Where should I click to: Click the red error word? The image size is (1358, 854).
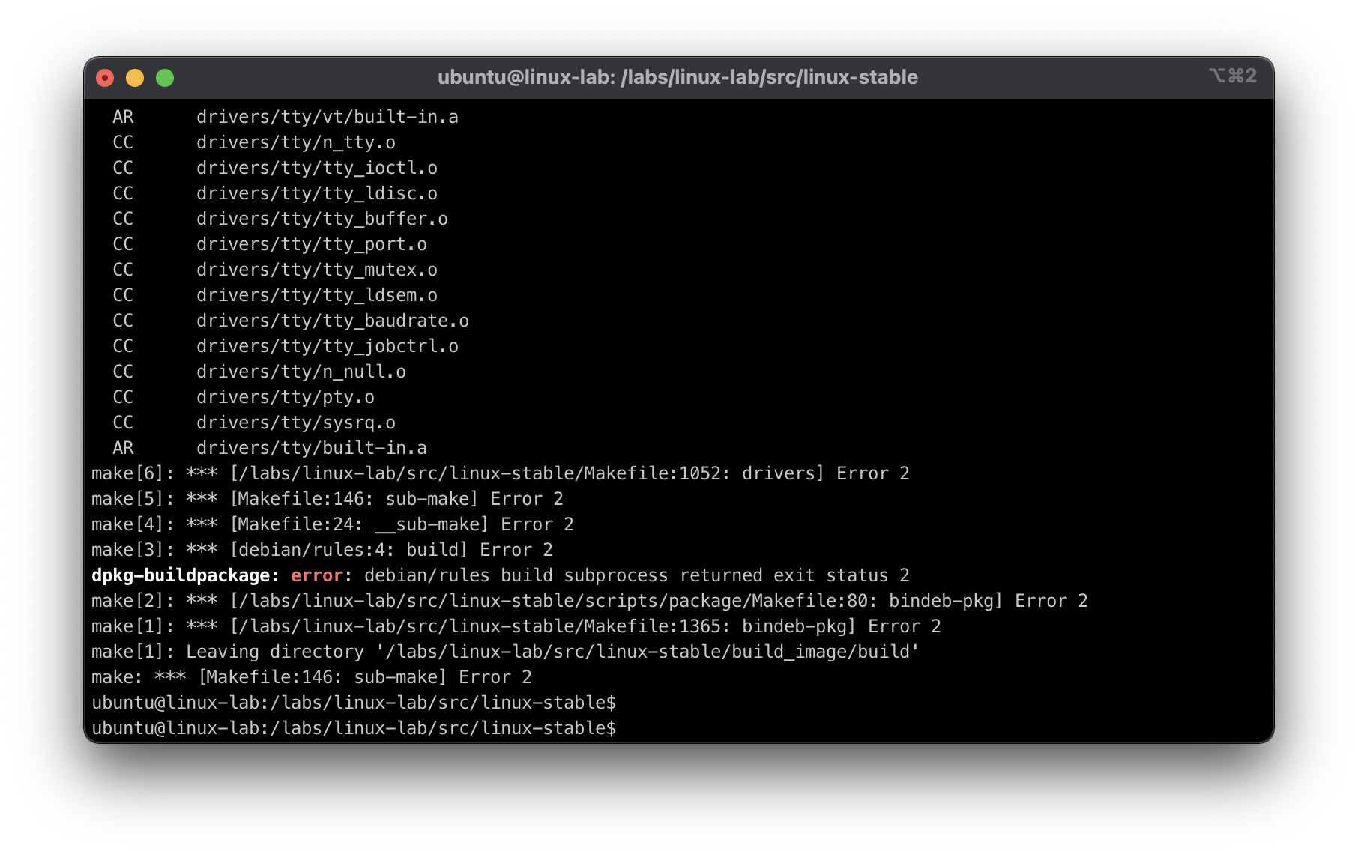316,575
